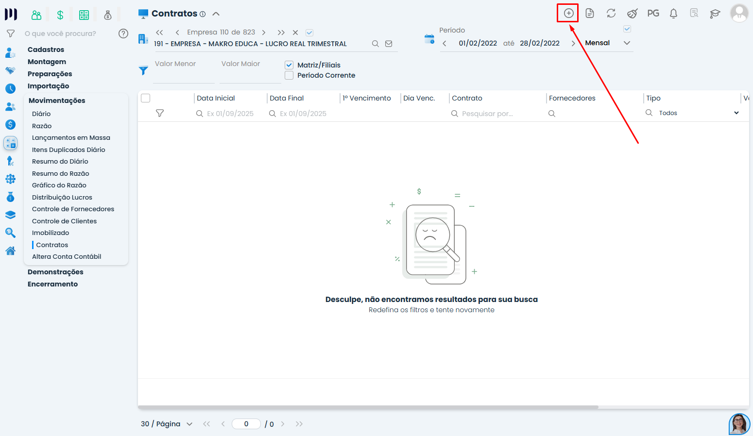Open the Imobilizado menu item

pyautogui.click(x=51, y=233)
